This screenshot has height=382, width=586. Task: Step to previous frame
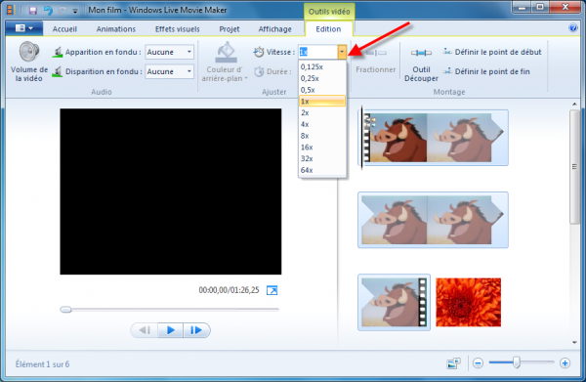[145, 330]
